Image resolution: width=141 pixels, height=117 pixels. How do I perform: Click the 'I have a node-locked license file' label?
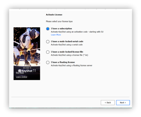pos(67,52)
